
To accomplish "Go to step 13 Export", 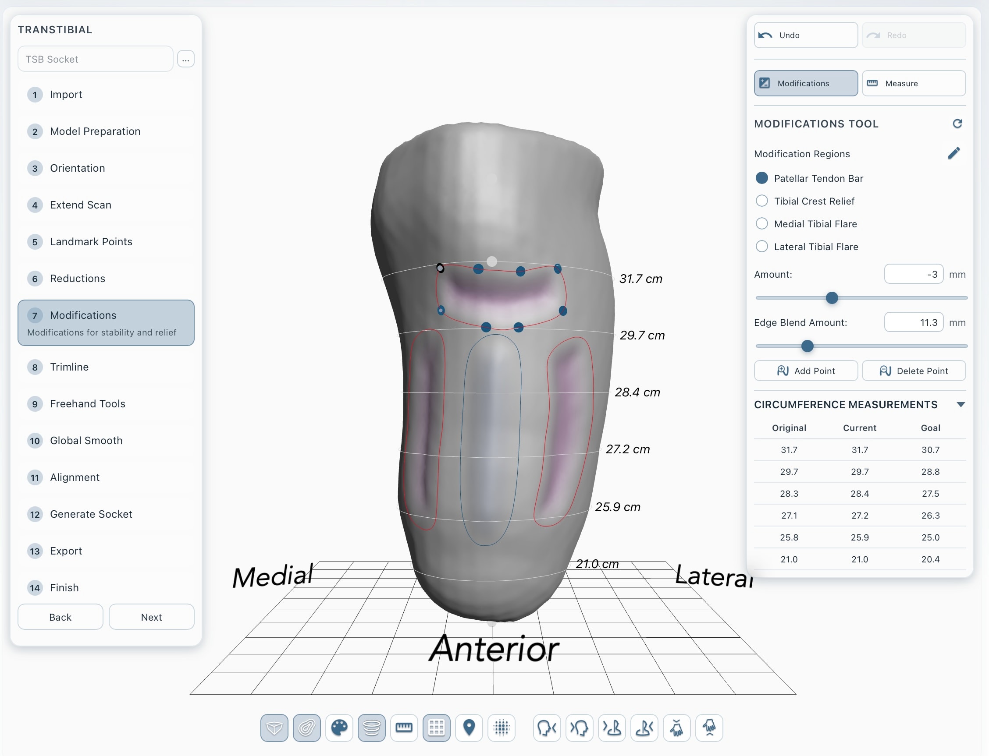I will (x=106, y=551).
